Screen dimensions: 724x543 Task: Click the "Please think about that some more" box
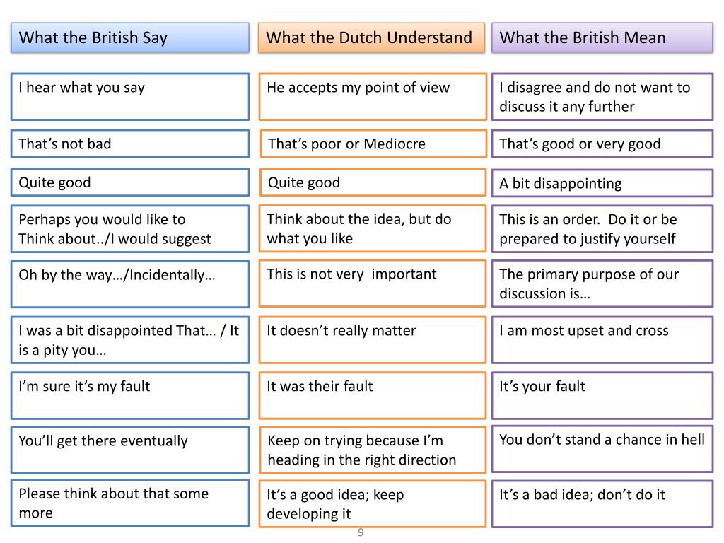point(130,503)
